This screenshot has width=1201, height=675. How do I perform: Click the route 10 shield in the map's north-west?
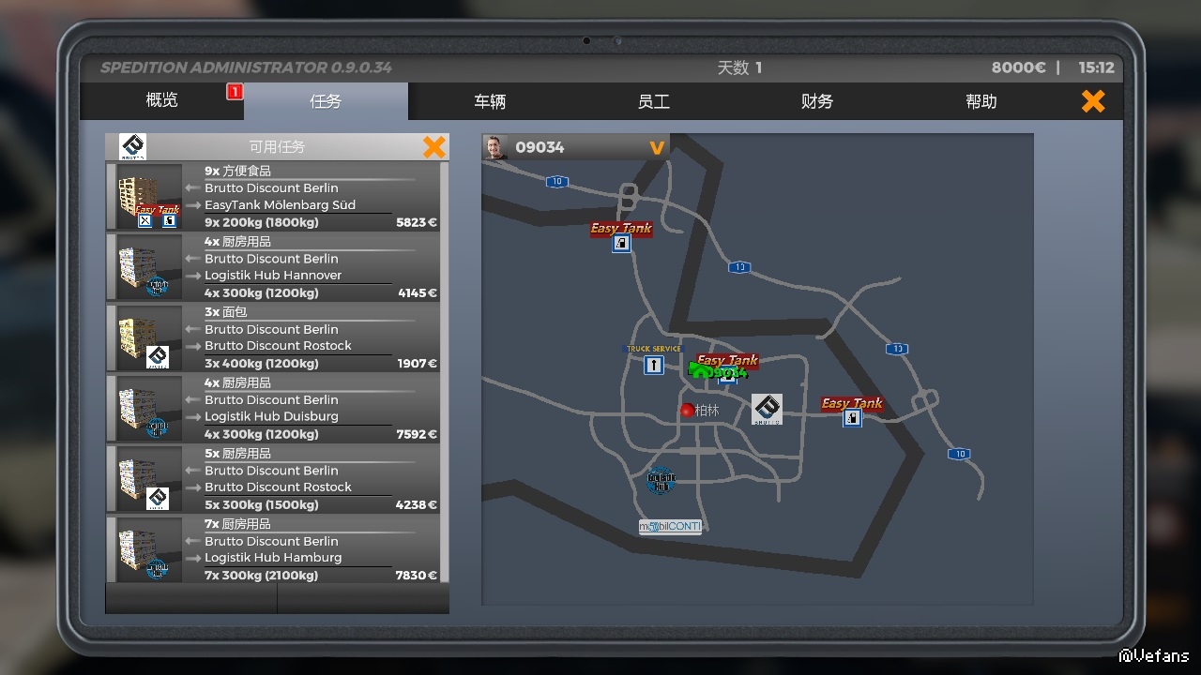click(x=557, y=182)
